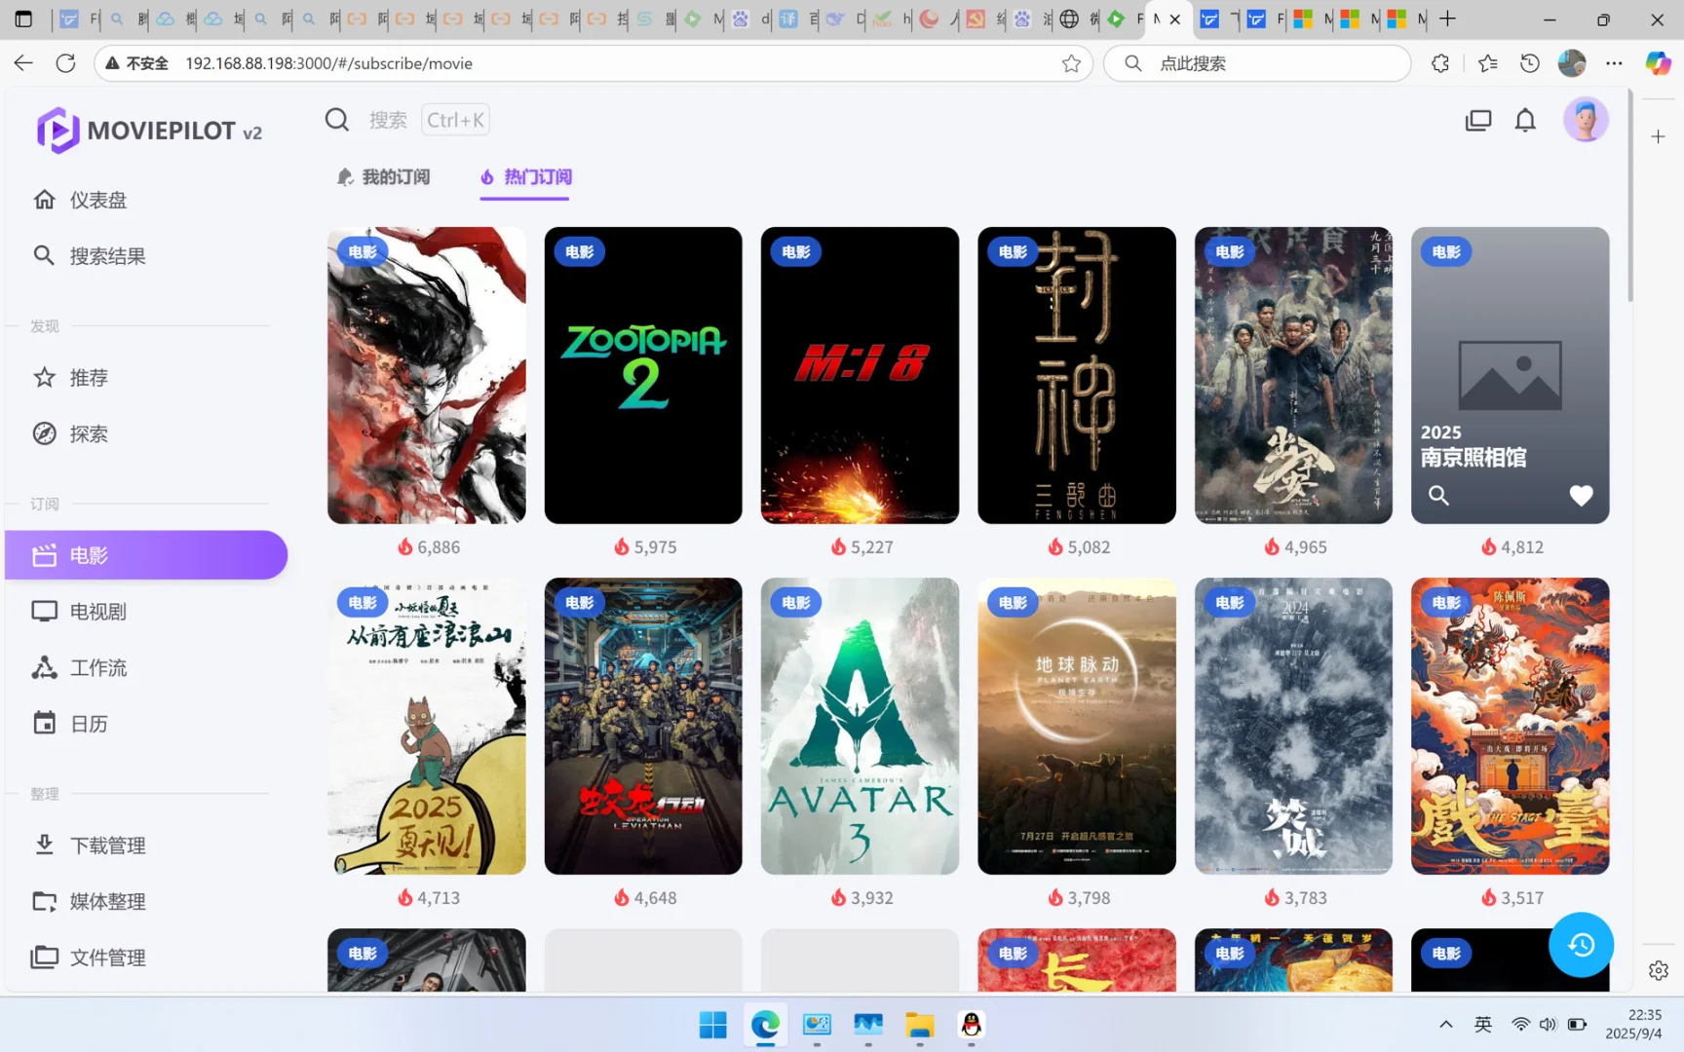
Task: Open the Windows Start menu
Action: click(713, 1025)
